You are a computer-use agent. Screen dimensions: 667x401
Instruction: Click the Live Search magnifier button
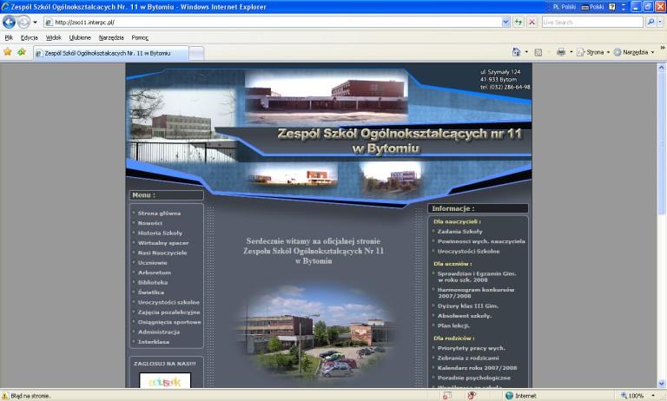pos(650,22)
